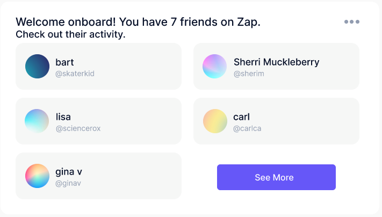Viewport: 382px width, 217px height.
Task: Select the carl name text
Action: 241,117
